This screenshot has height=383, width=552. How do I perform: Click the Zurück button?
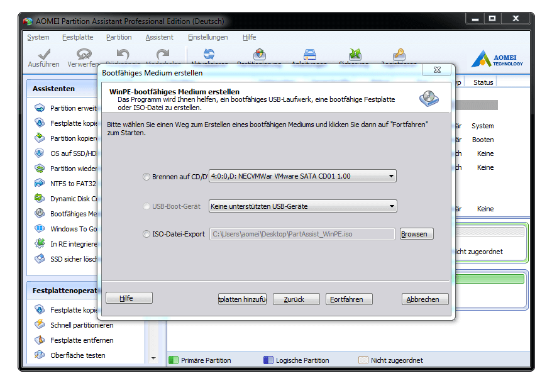point(296,299)
